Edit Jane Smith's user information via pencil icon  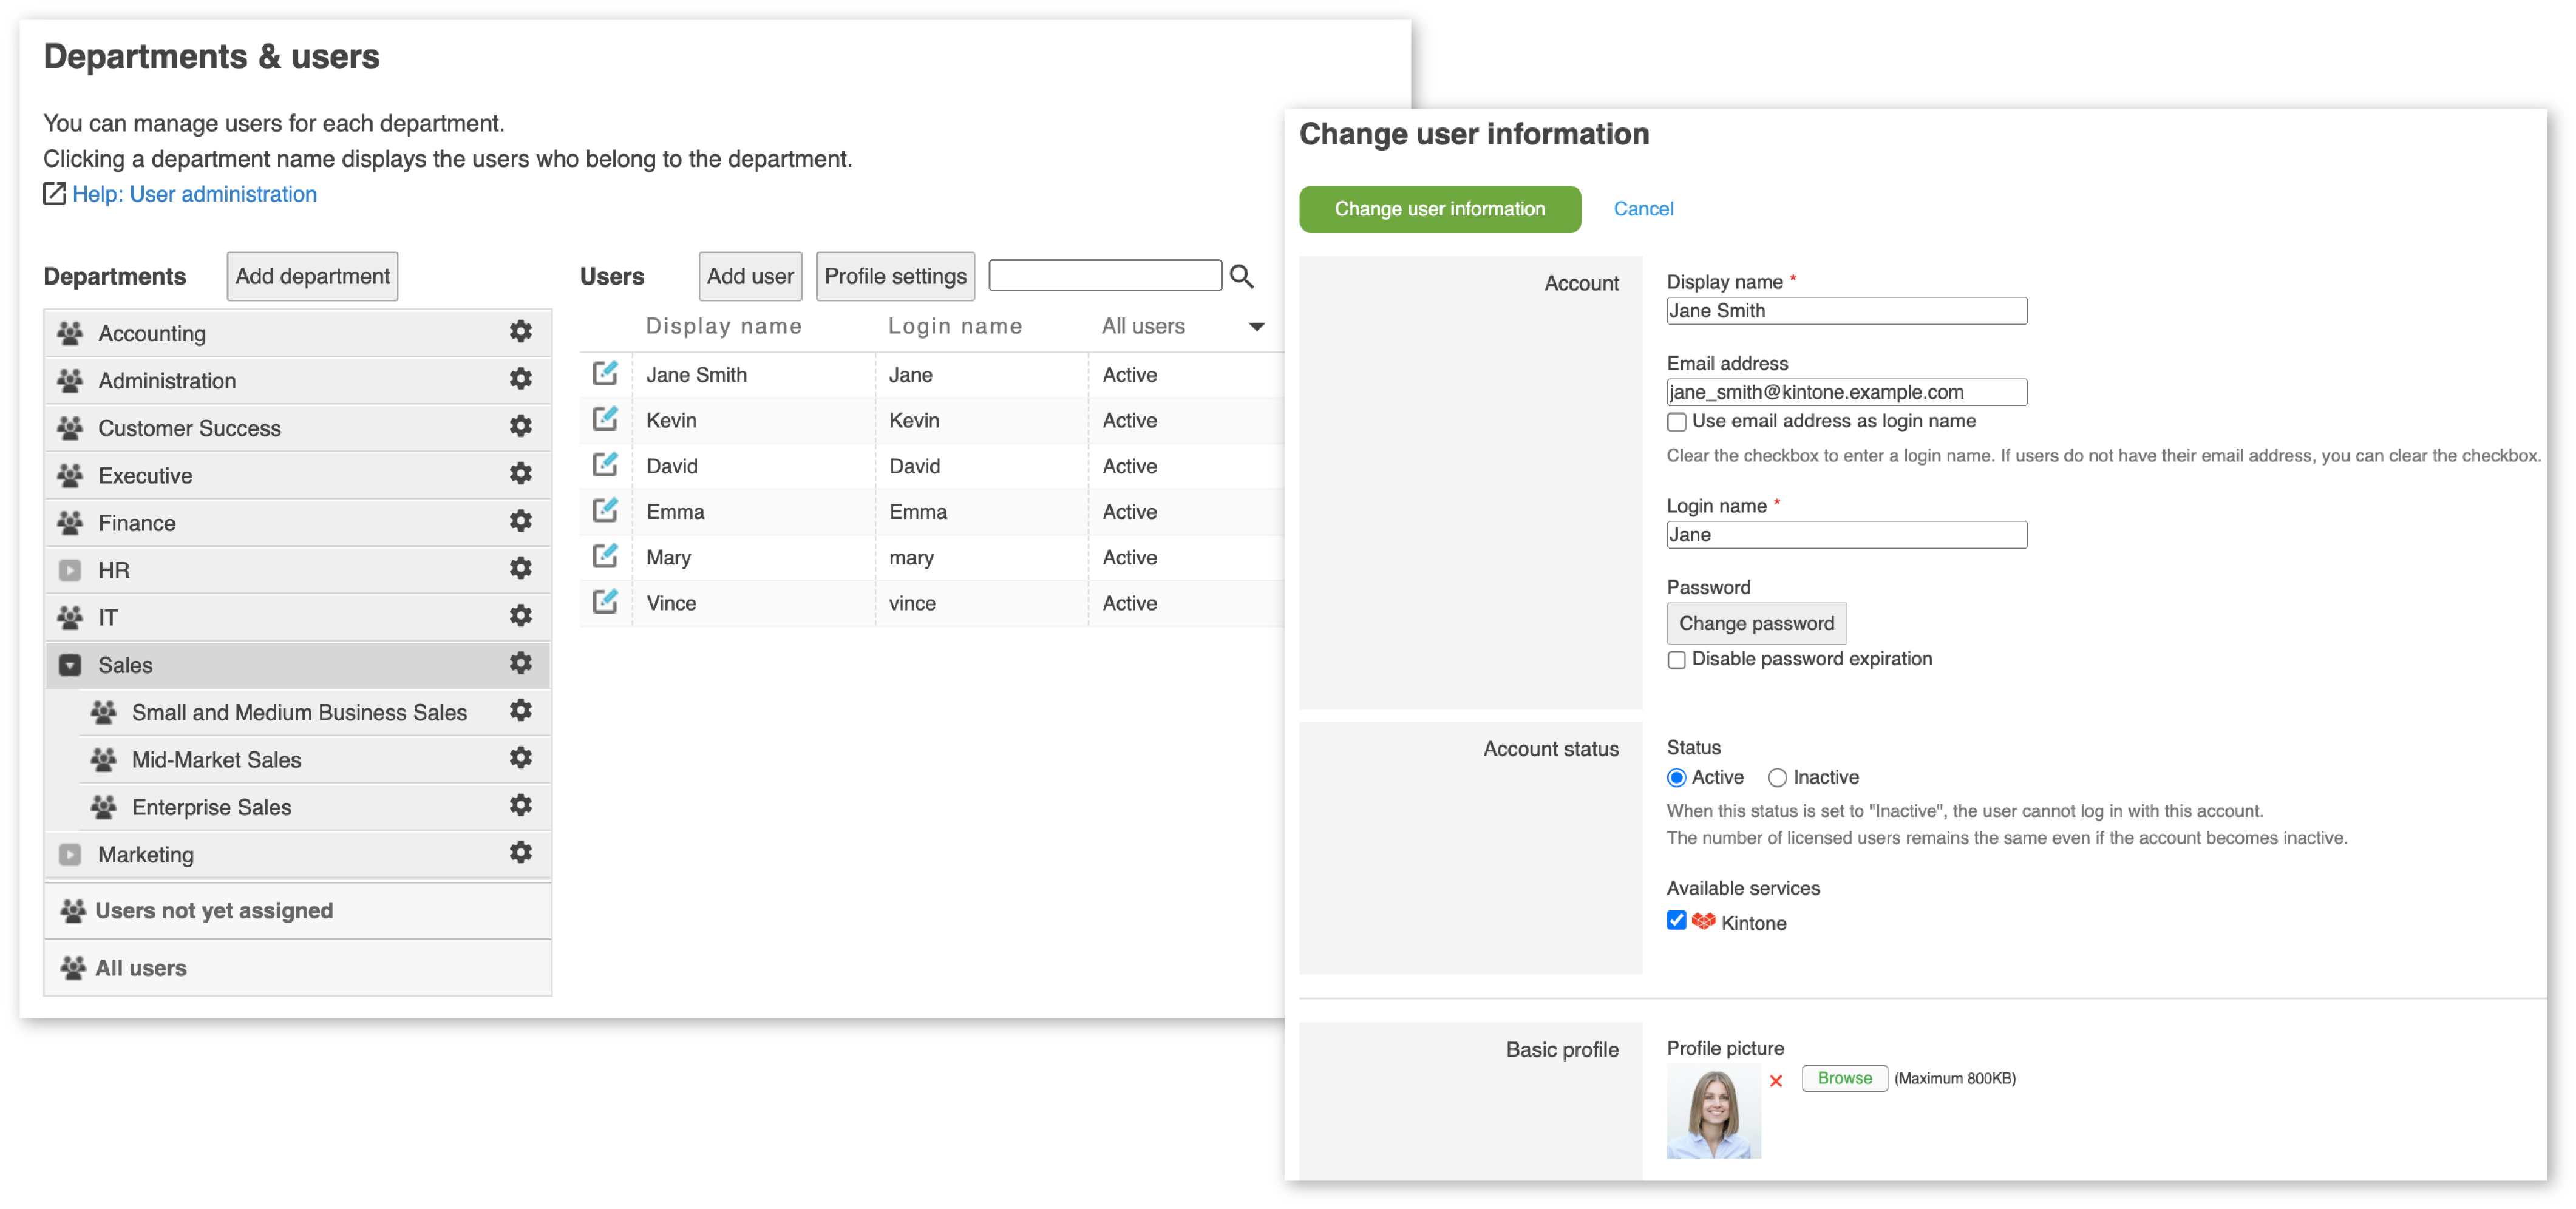pyautogui.click(x=605, y=373)
